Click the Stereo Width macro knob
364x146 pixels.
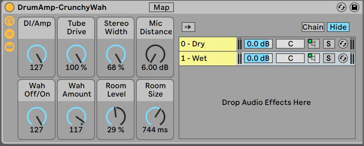[x=116, y=54]
